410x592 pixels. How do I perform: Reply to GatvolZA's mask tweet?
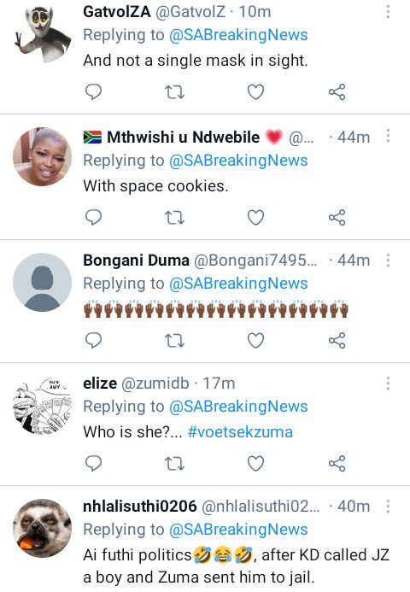[x=93, y=91]
